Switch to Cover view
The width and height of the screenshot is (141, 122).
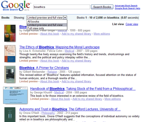[x=132, y=24]
